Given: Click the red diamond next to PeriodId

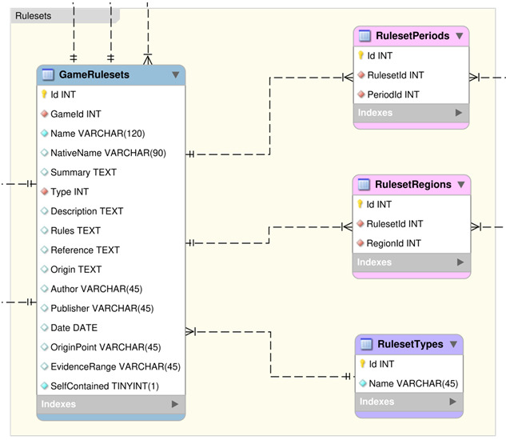Looking at the screenshot, I should [x=361, y=94].
